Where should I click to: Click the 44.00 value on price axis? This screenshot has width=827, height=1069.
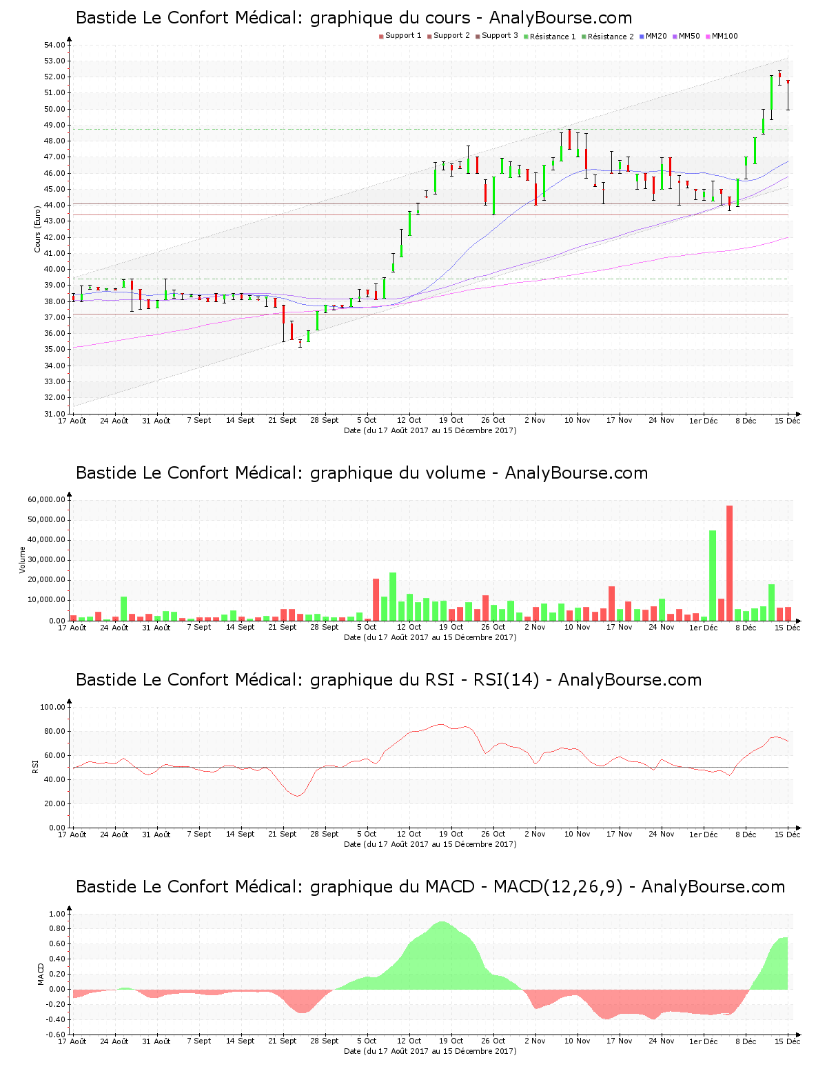point(54,206)
